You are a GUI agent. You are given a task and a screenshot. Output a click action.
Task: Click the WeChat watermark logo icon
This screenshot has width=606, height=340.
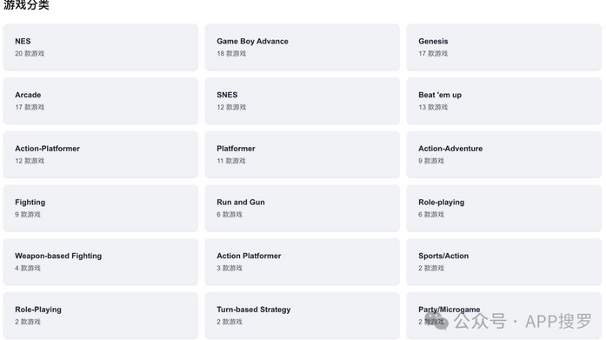click(436, 322)
